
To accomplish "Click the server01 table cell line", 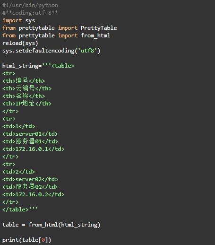I will click(30, 134).
